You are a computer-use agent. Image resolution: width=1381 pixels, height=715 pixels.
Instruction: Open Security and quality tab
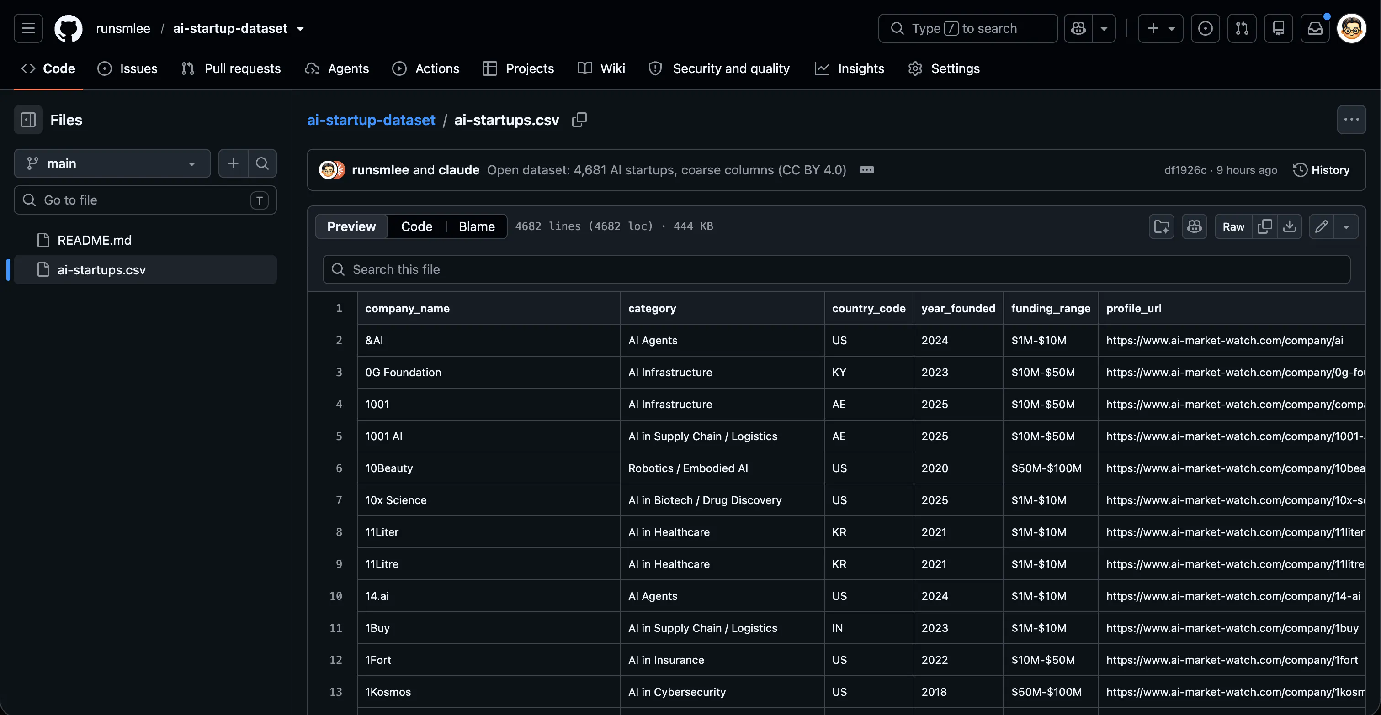click(x=719, y=68)
